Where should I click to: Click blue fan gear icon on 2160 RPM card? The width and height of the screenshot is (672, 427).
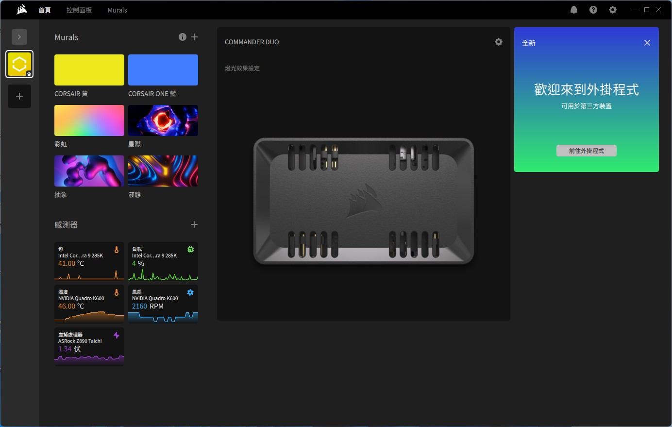point(190,292)
